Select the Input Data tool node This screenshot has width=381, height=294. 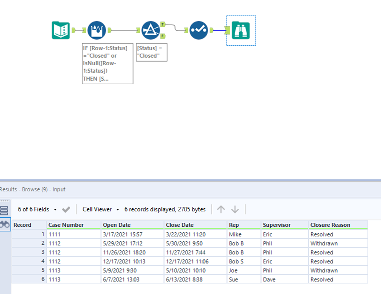tap(61, 30)
